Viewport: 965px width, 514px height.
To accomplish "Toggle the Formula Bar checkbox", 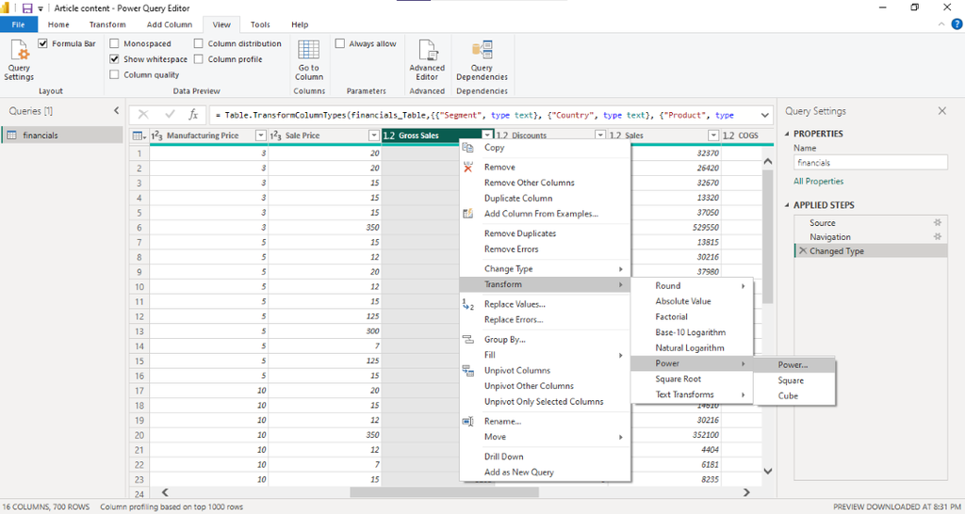I will click(43, 43).
